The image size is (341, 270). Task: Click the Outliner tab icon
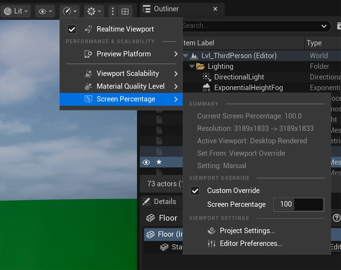coord(147,9)
